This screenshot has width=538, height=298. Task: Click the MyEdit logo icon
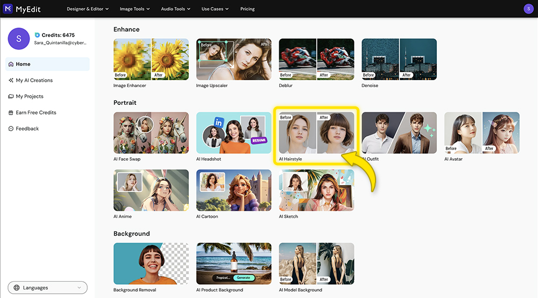pyautogui.click(x=8, y=9)
